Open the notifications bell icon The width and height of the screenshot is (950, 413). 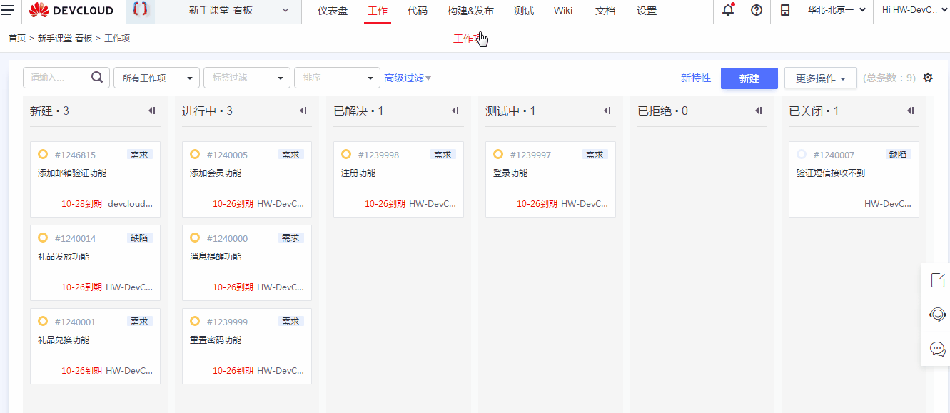point(727,11)
